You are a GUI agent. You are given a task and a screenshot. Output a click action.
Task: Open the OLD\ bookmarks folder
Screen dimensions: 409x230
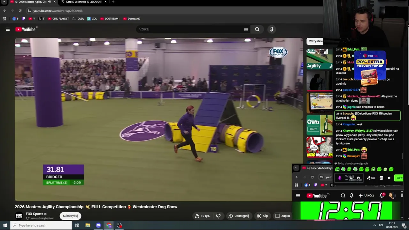click(78, 19)
